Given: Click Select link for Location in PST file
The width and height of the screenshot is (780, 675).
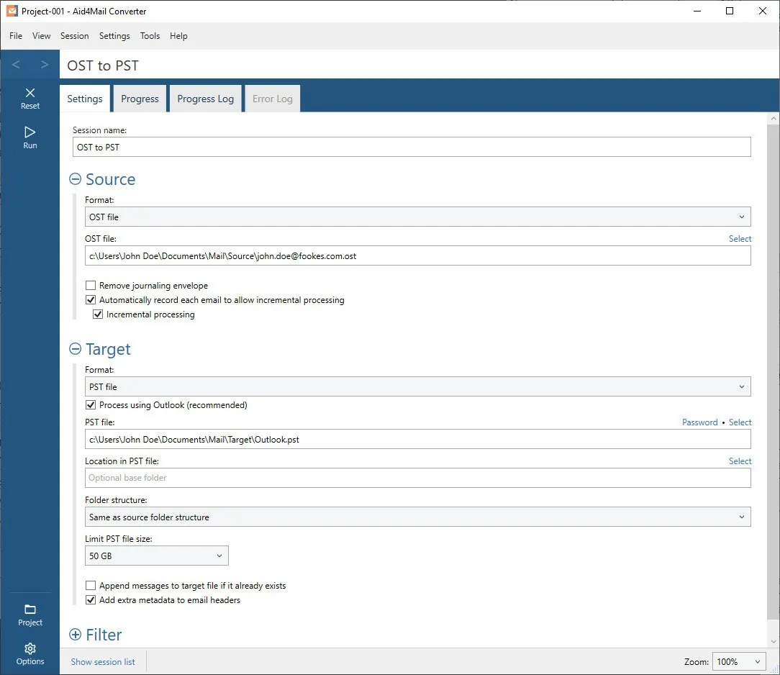Looking at the screenshot, I should [x=740, y=461].
